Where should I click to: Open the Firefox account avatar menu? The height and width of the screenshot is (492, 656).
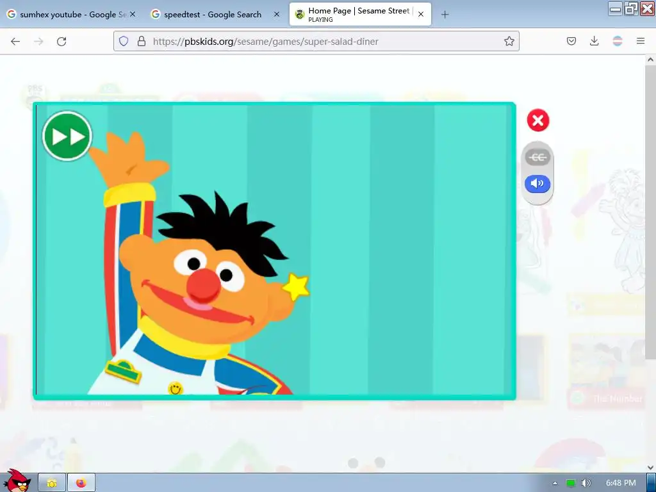click(618, 41)
